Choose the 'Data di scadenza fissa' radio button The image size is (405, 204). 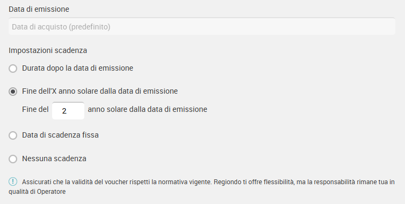click(13, 135)
